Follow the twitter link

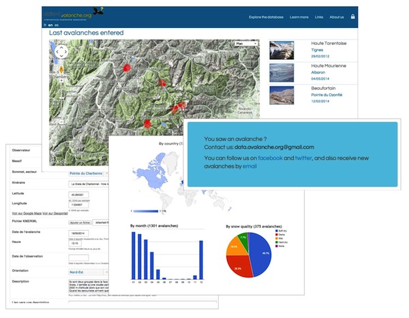click(x=303, y=158)
